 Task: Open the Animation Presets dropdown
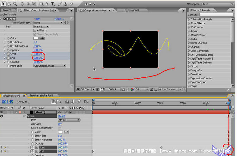(x=48, y=22)
